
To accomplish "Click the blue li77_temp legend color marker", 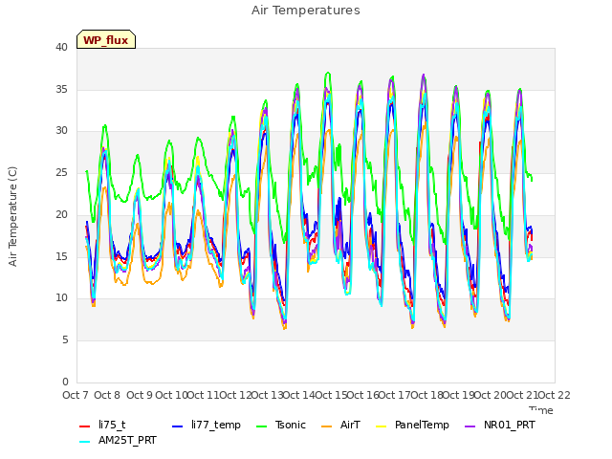I will [178, 426].
